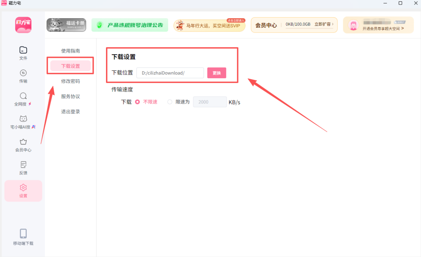
Task: Click the 磁力宅 logo in the sidebar
Action: (23, 25)
